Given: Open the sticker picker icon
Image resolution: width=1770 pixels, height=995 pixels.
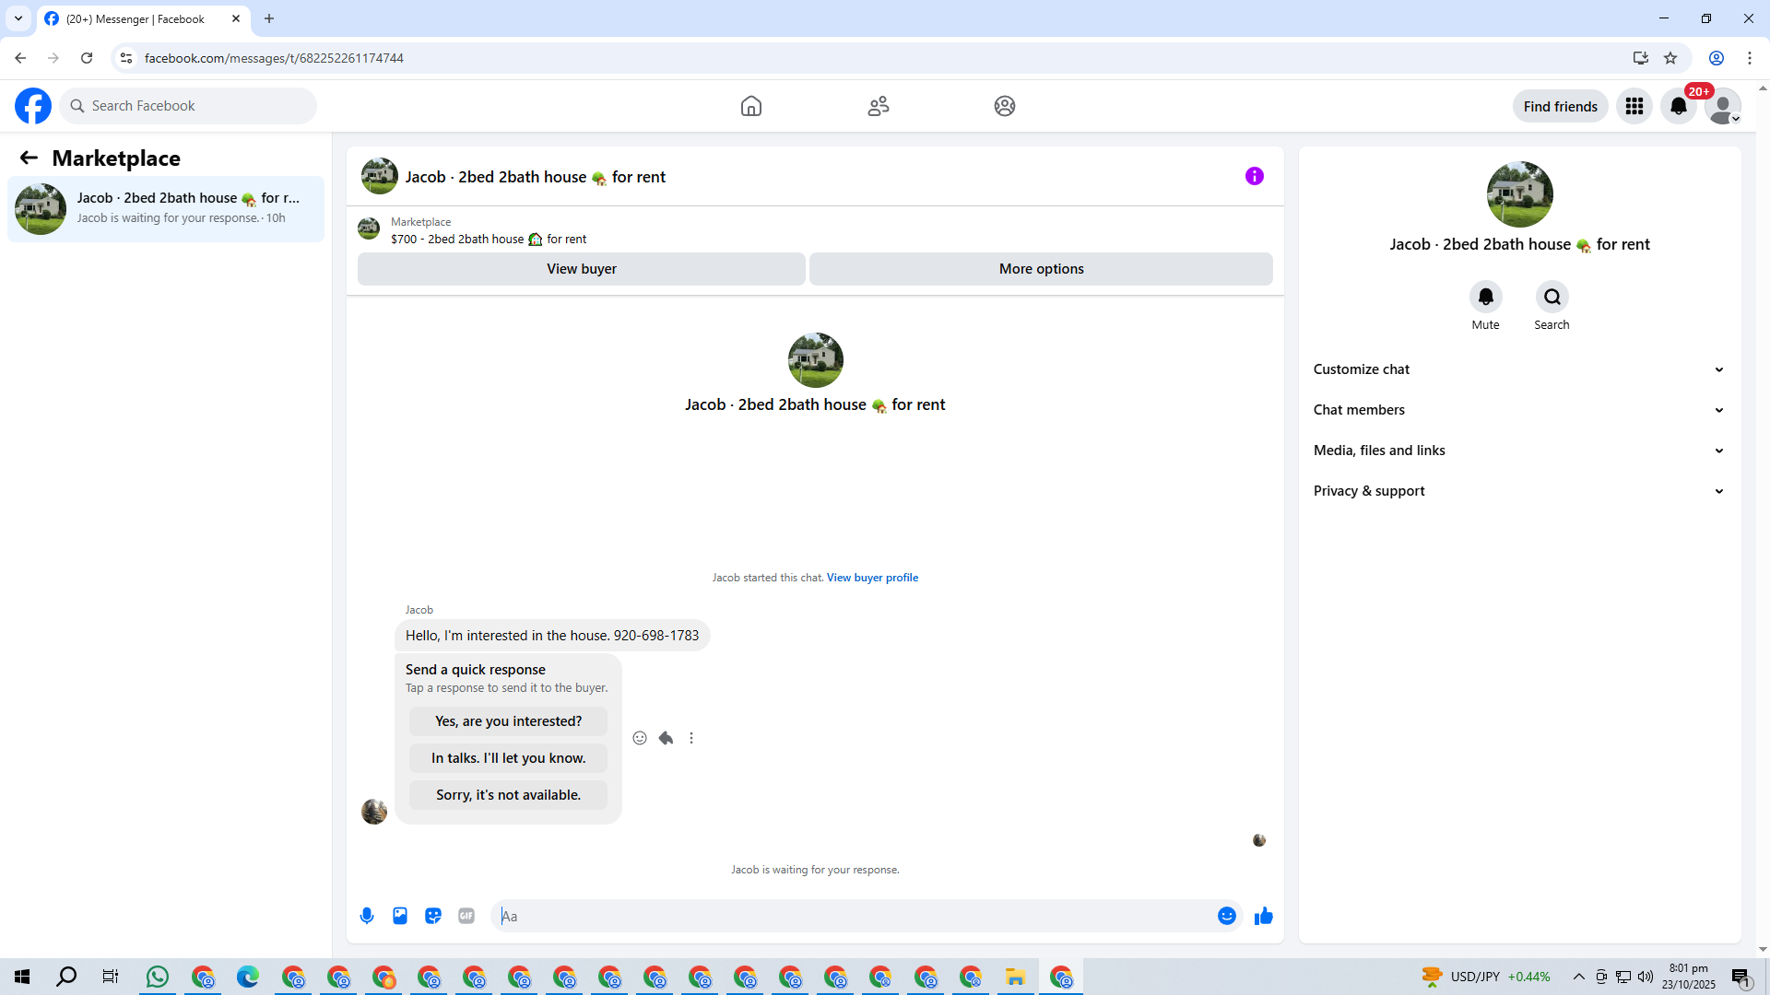Looking at the screenshot, I should pos(433,916).
